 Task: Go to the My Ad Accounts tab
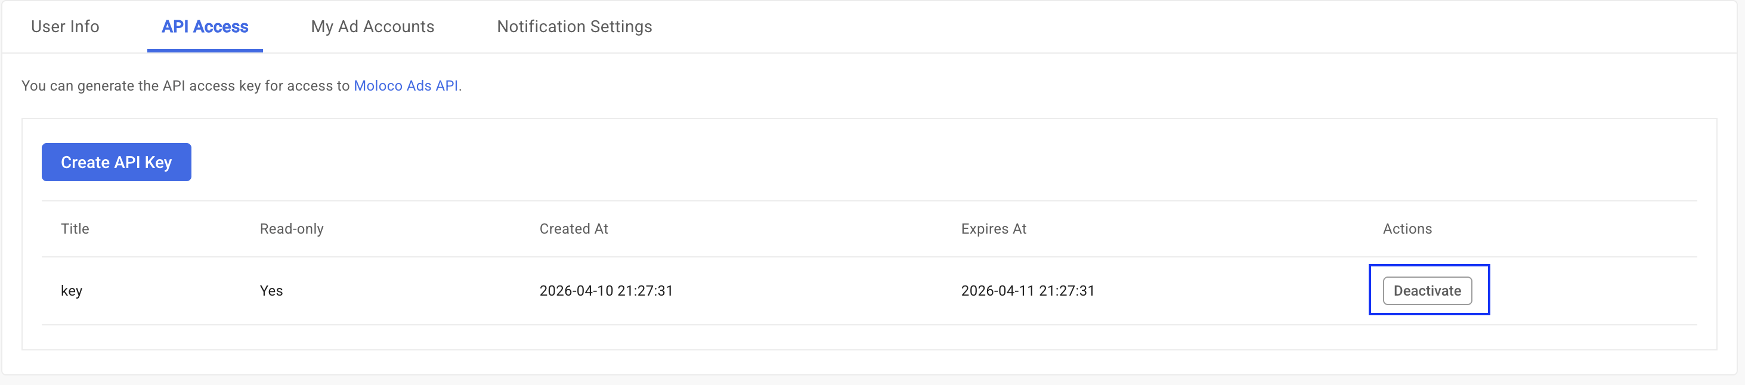(372, 26)
